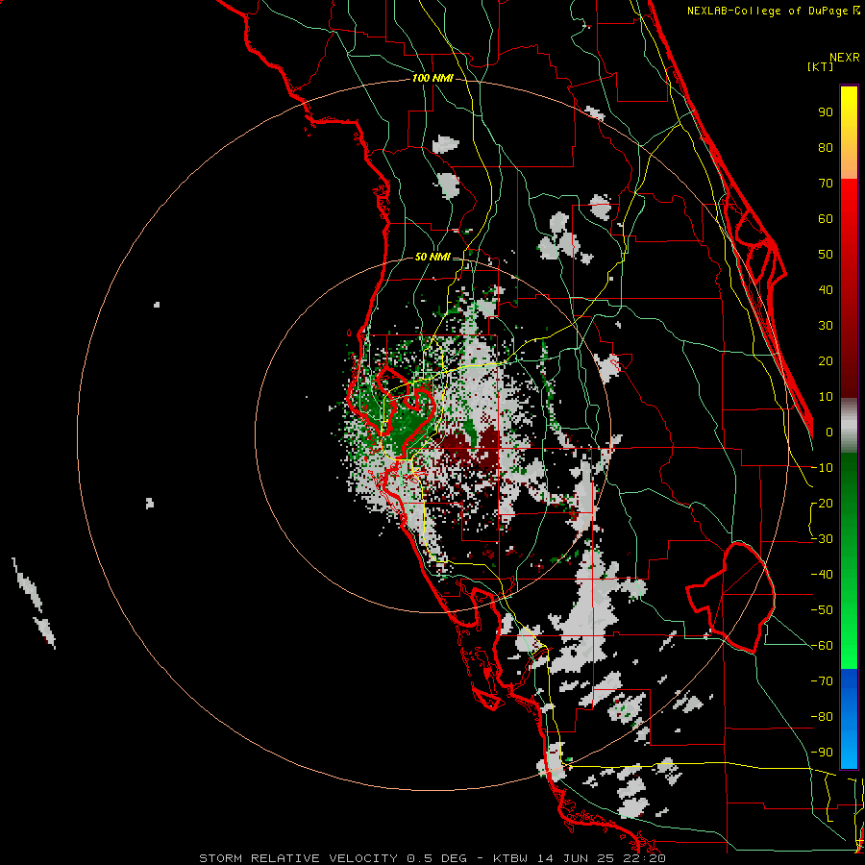Click the -80 value on velocity scale
The image size is (865, 865).
[x=822, y=717]
